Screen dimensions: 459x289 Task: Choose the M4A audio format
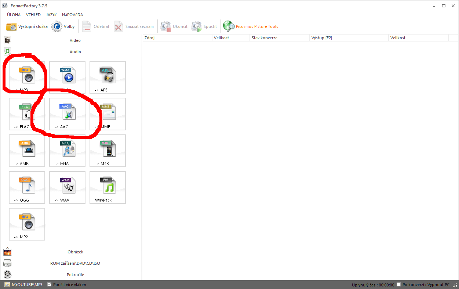[68, 151]
